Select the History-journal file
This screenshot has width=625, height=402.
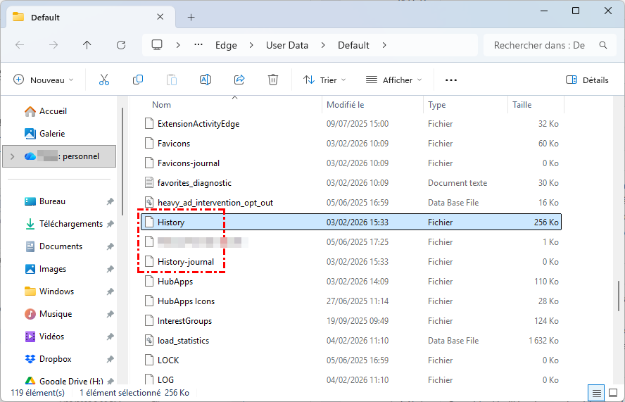pyautogui.click(x=186, y=262)
